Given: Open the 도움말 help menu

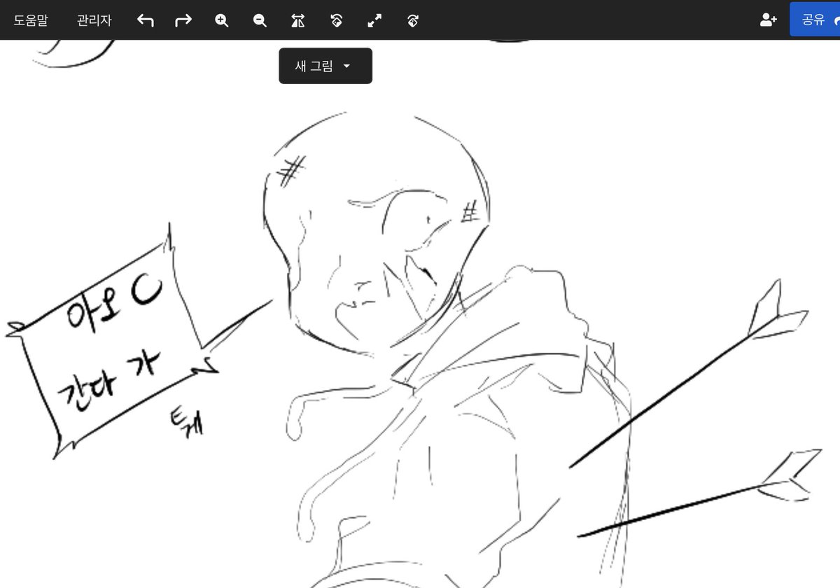Looking at the screenshot, I should tap(31, 20).
